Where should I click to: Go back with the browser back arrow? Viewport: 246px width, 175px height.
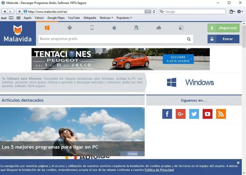[x=5, y=12]
